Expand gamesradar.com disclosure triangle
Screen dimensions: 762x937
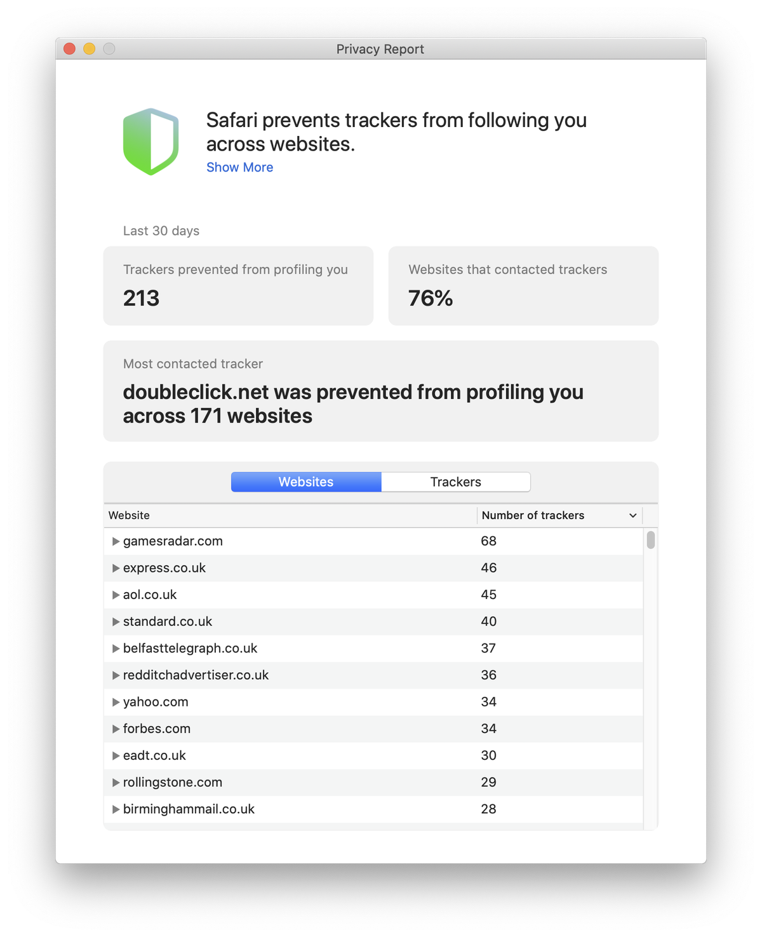tap(116, 541)
